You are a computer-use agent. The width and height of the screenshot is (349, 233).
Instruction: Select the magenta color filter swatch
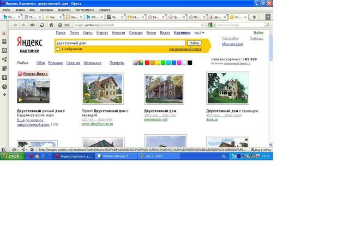[179, 63]
